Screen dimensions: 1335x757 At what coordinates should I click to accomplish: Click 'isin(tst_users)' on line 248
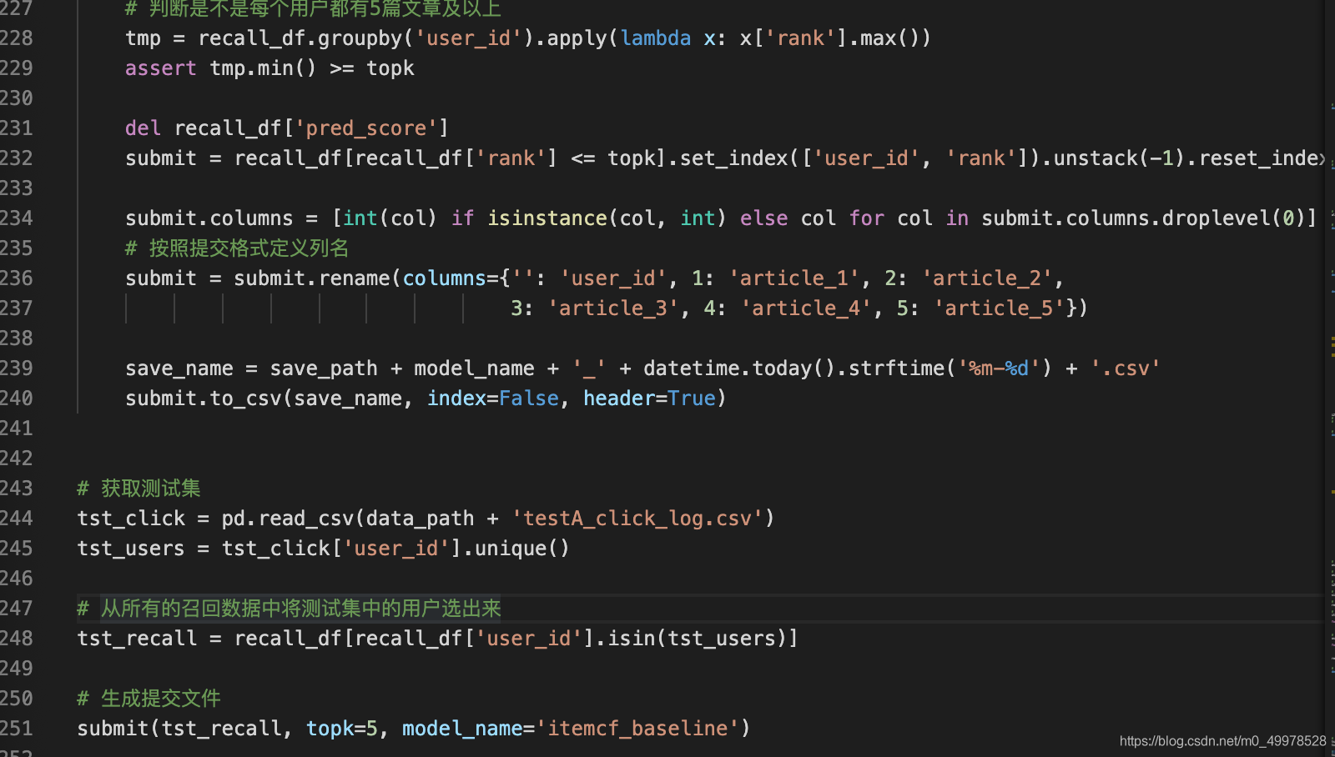(x=696, y=639)
